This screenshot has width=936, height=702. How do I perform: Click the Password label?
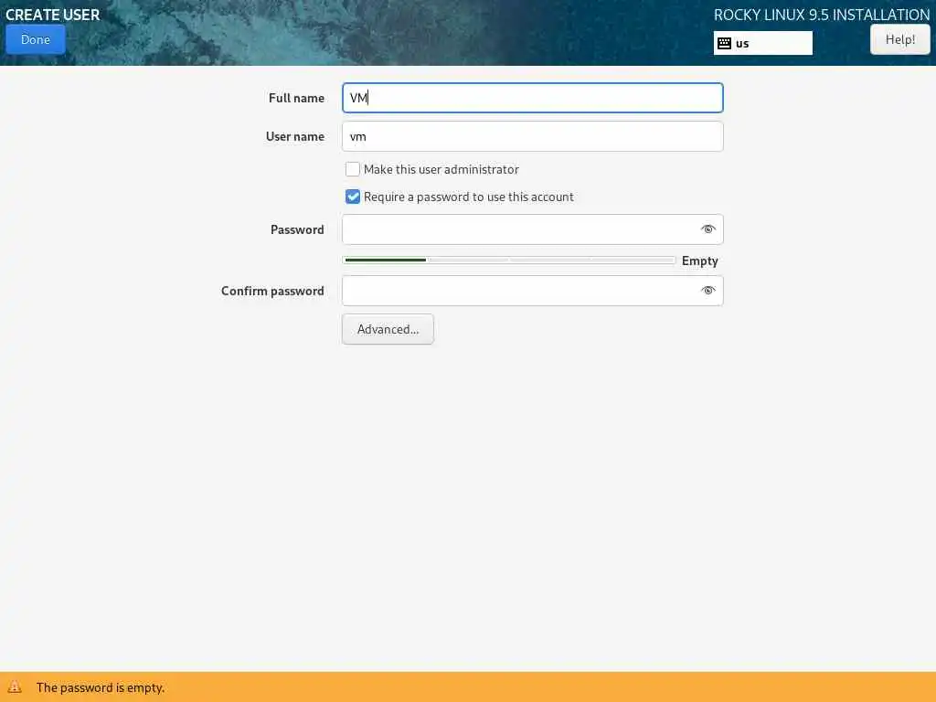297,229
